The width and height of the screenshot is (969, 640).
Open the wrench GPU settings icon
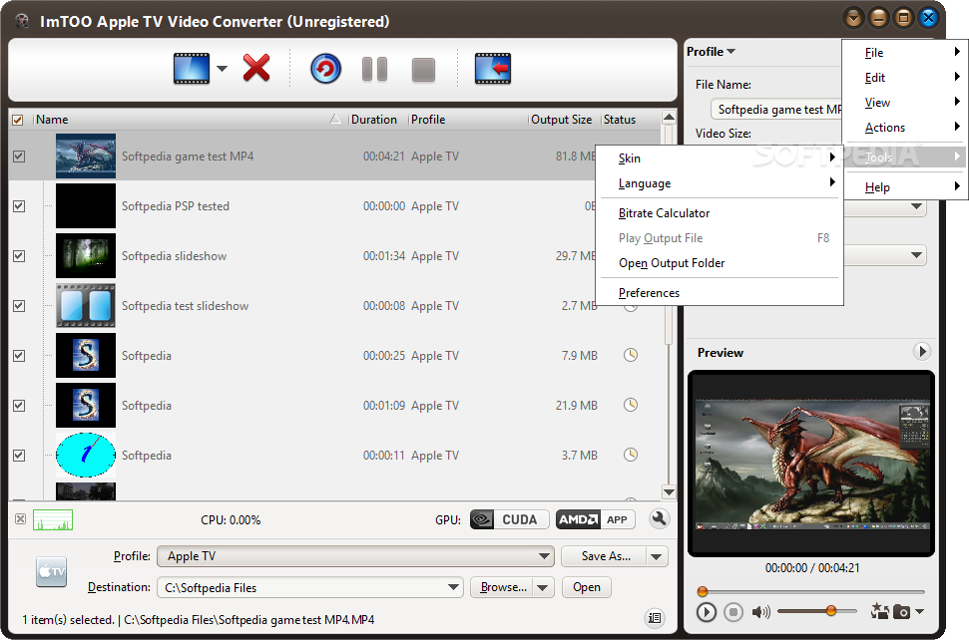660,519
